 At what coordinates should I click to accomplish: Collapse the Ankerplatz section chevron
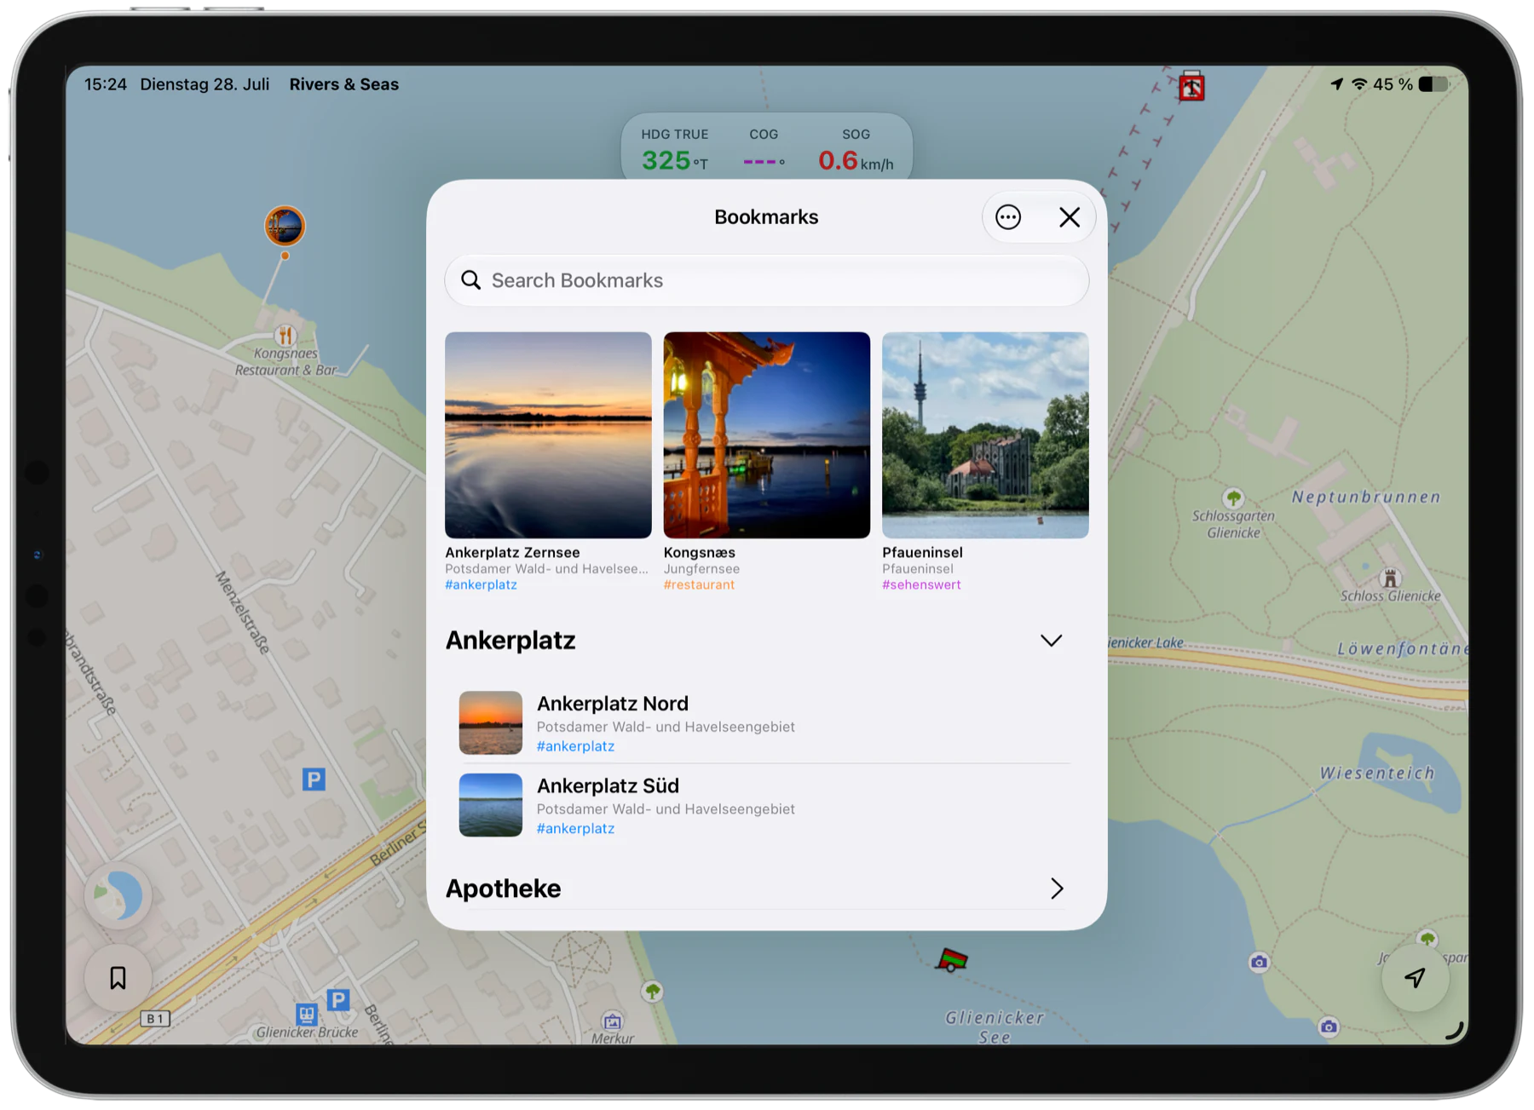(x=1052, y=641)
